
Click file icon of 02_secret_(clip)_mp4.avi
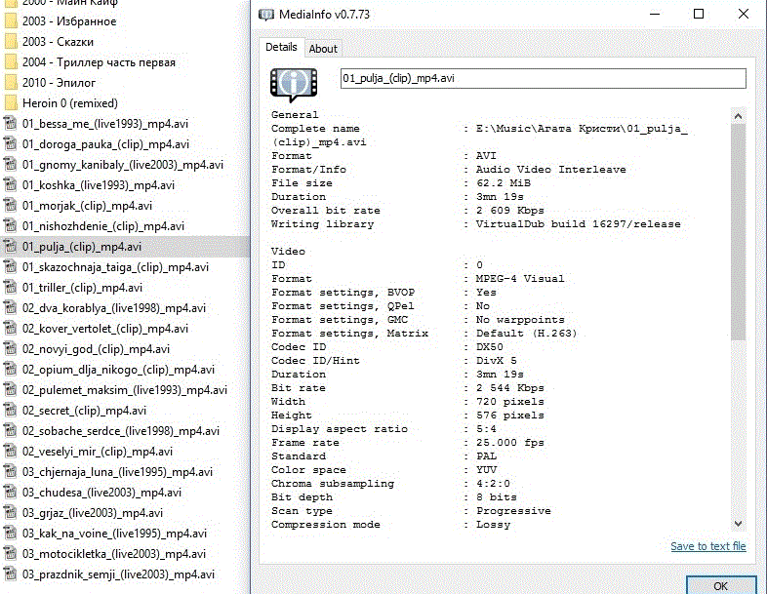(11, 411)
